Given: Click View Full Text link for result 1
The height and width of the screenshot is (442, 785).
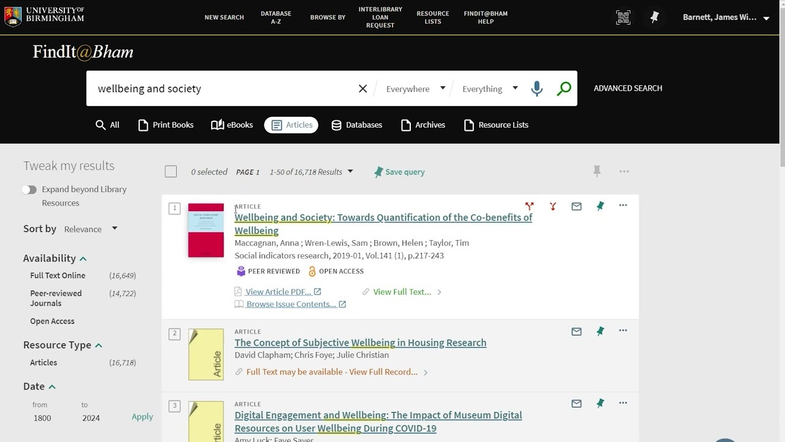Looking at the screenshot, I should (x=402, y=292).
